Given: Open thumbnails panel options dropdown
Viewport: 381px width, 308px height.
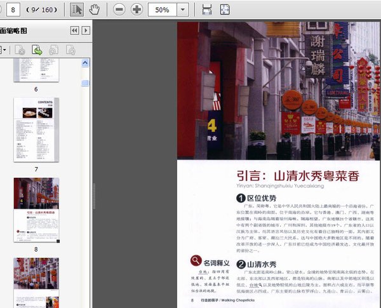Looking at the screenshot, I should [x=4, y=50].
